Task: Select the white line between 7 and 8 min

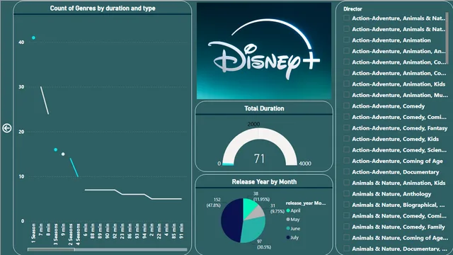Action: [45, 101]
